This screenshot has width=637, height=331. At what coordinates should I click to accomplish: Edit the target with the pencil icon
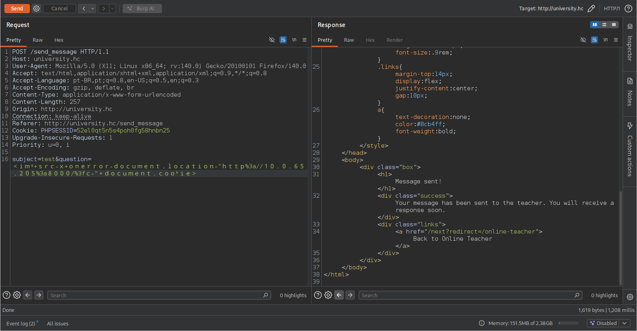click(x=591, y=8)
